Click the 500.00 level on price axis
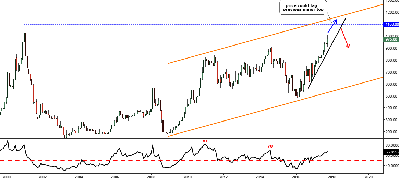The height and width of the screenshot is (179, 399). (391, 96)
